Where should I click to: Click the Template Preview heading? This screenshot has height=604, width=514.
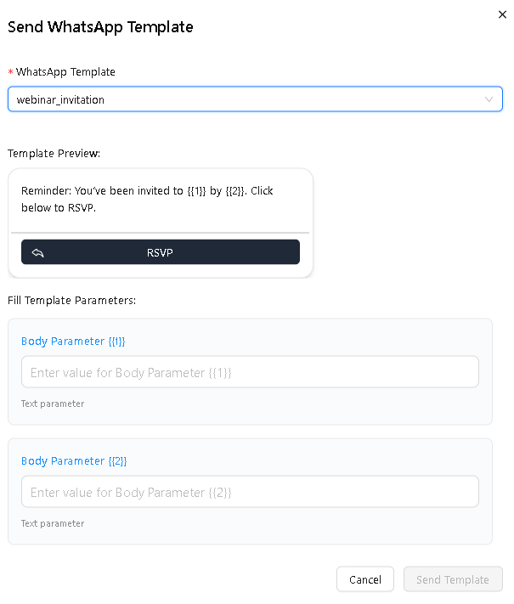pos(54,153)
